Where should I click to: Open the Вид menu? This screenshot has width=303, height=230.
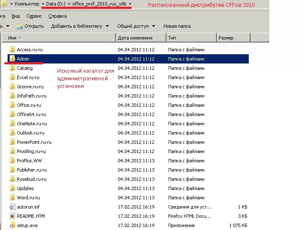pyautogui.click(x=16, y=16)
